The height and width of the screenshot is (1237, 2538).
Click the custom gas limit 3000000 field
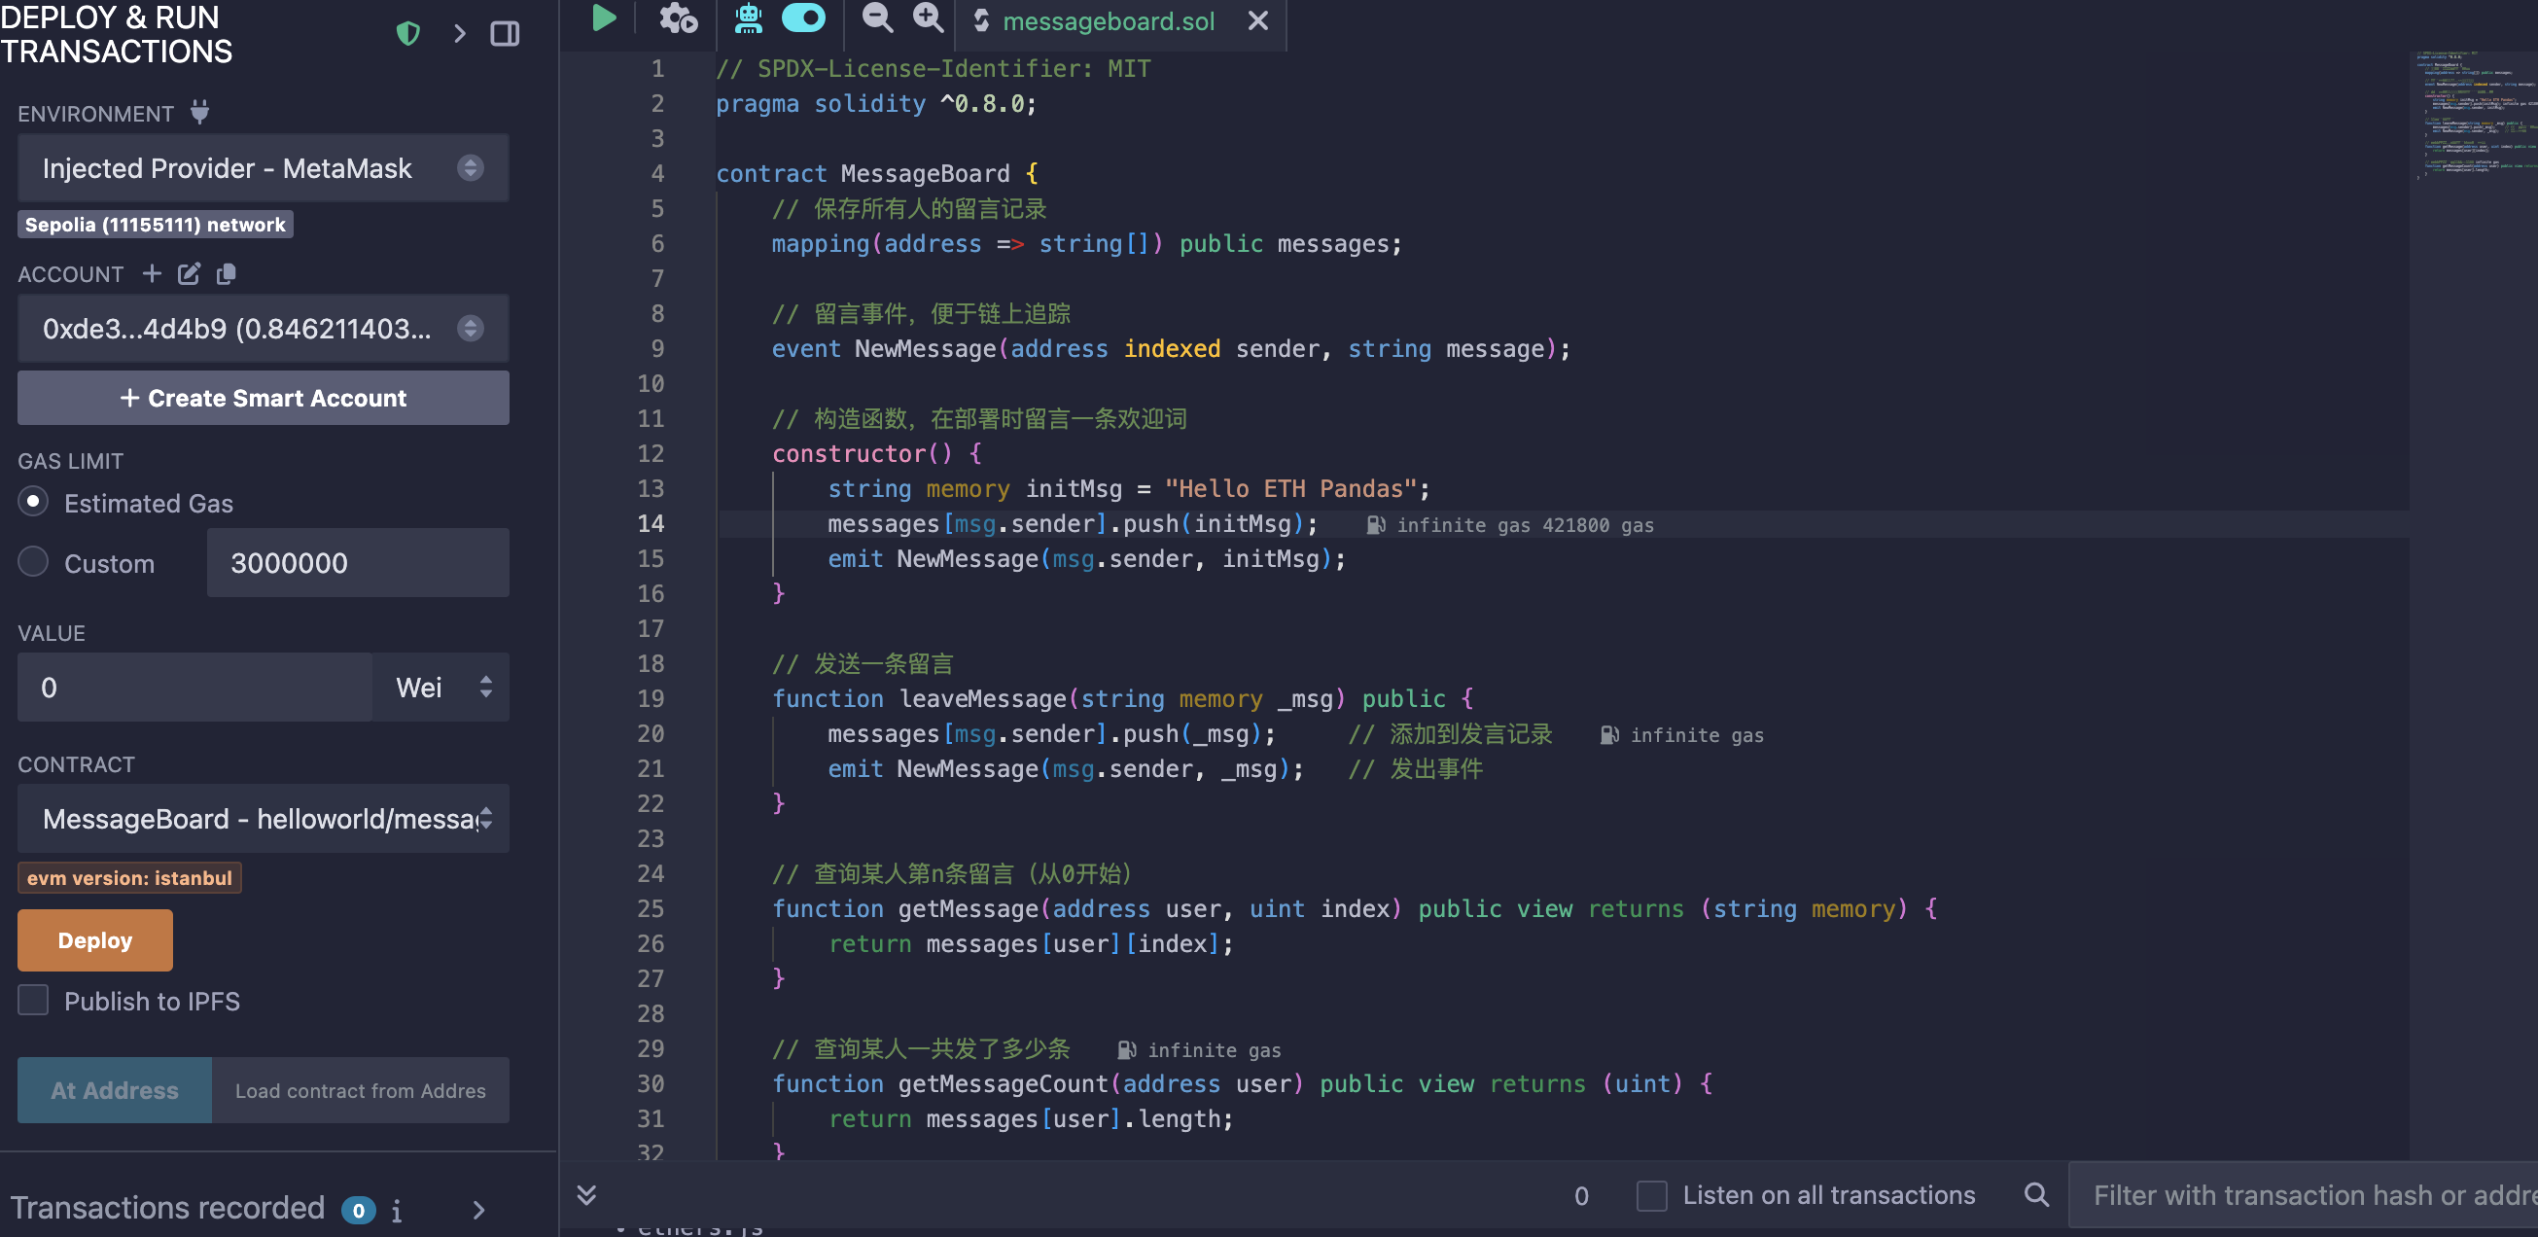click(x=358, y=563)
